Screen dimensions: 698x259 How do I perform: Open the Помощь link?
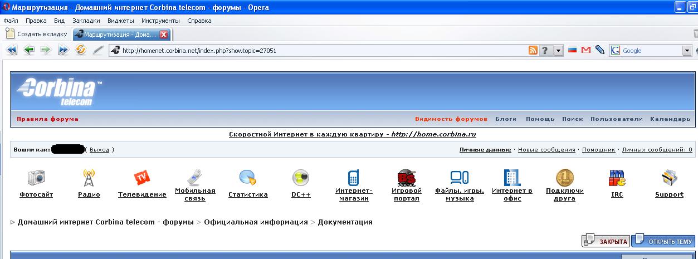click(540, 119)
